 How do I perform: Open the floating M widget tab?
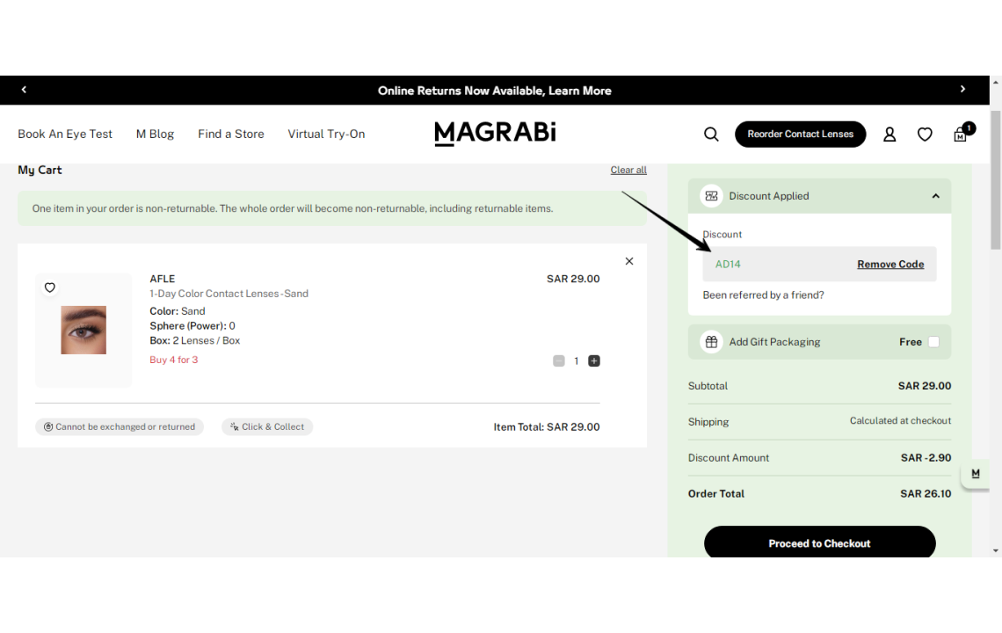(x=975, y=474)
